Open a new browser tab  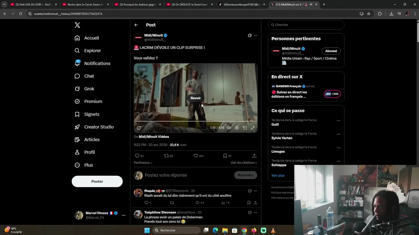(324, 5)
